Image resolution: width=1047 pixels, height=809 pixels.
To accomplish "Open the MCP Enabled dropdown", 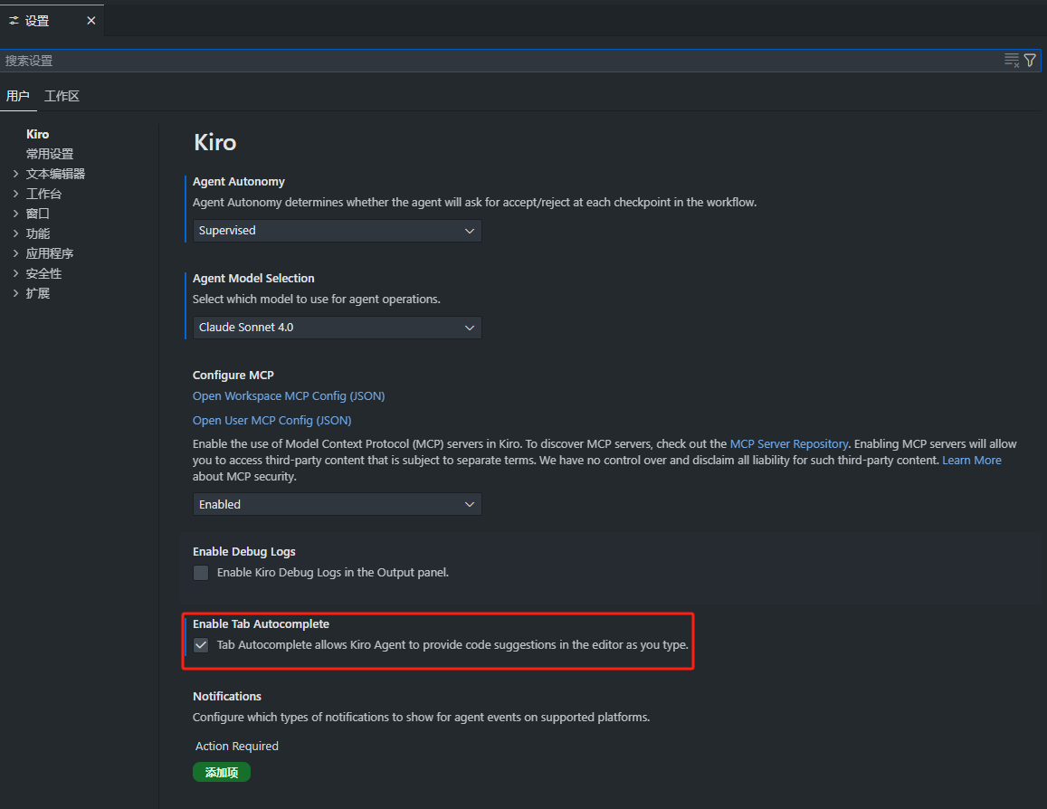I will tap(337, 504).
